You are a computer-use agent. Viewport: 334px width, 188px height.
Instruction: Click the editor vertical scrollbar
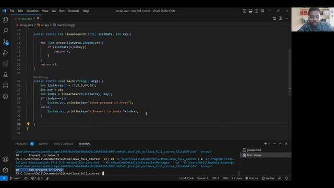pos(290,73)
